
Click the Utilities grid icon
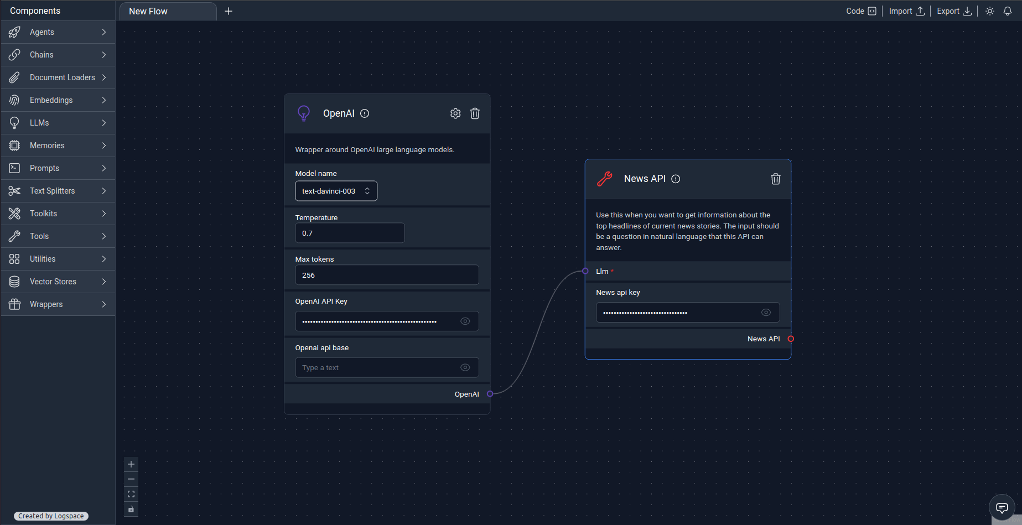[14, 259]
